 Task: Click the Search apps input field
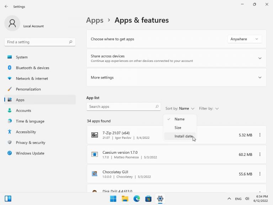[x=121, y=107]
